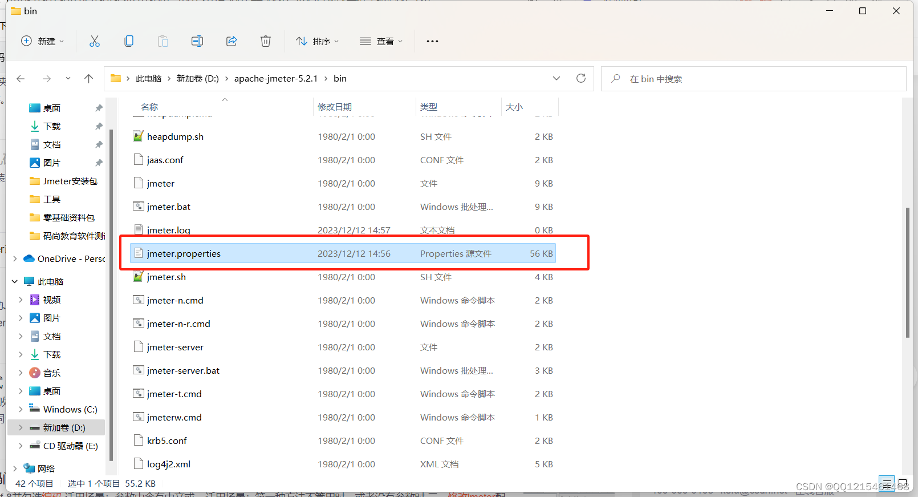
Task: Refresh the bin folder view
Action: pos(581,79)
